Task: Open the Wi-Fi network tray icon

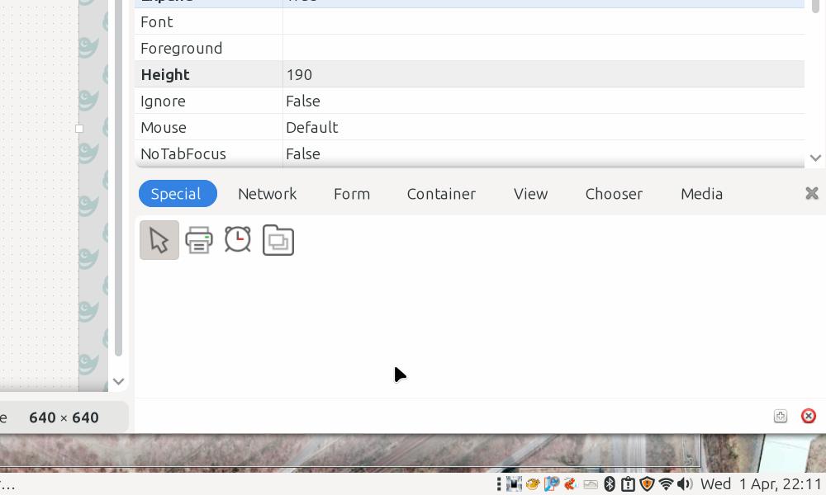Action: point(666,484)
